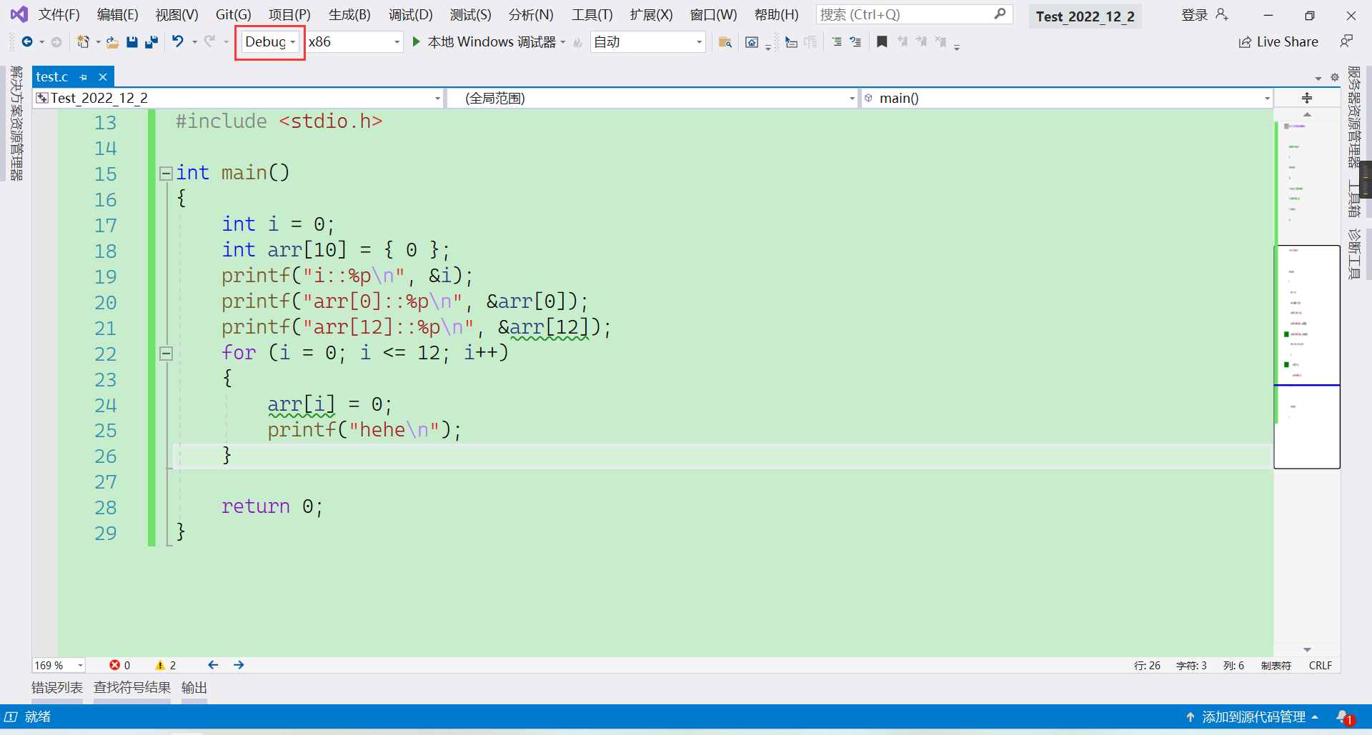
Task: Open the 169 % zoom dropdown
Action: click(x=59, y=665)
